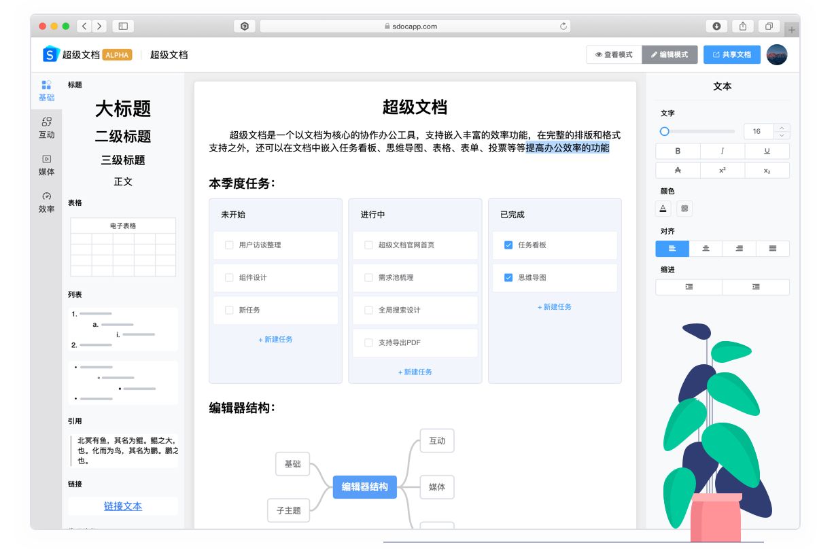Viewport: 817px width, 549px height.
Task: Toggle bold text formatting button
Action: click(678, 151)
